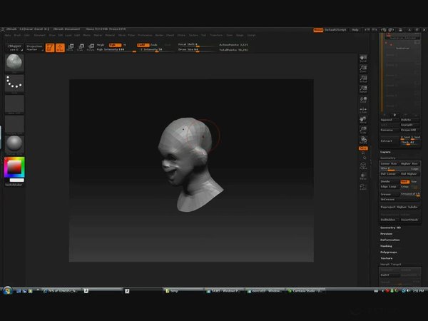The image size is (428, 321).
Task: Toggle the orange Rgb button
Action: [x=115, y=45]
